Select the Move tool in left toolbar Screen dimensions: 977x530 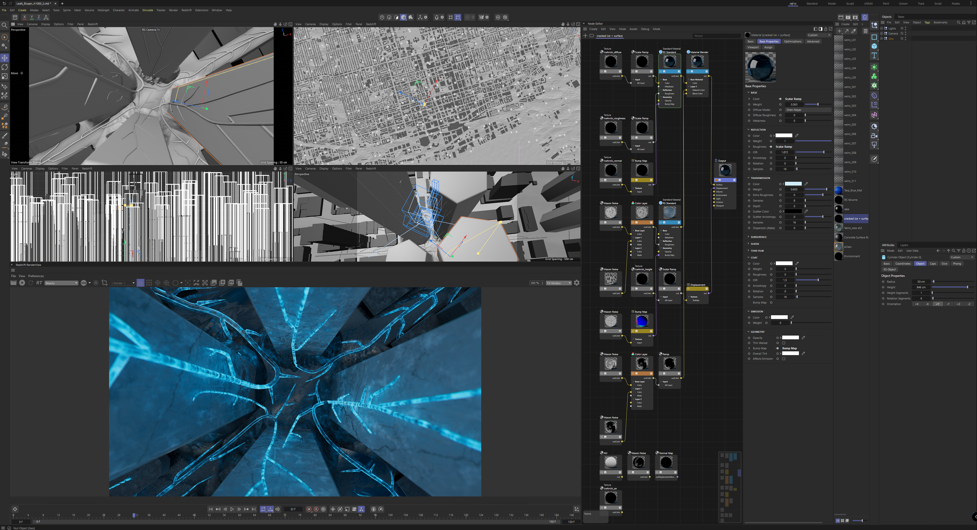5,58
